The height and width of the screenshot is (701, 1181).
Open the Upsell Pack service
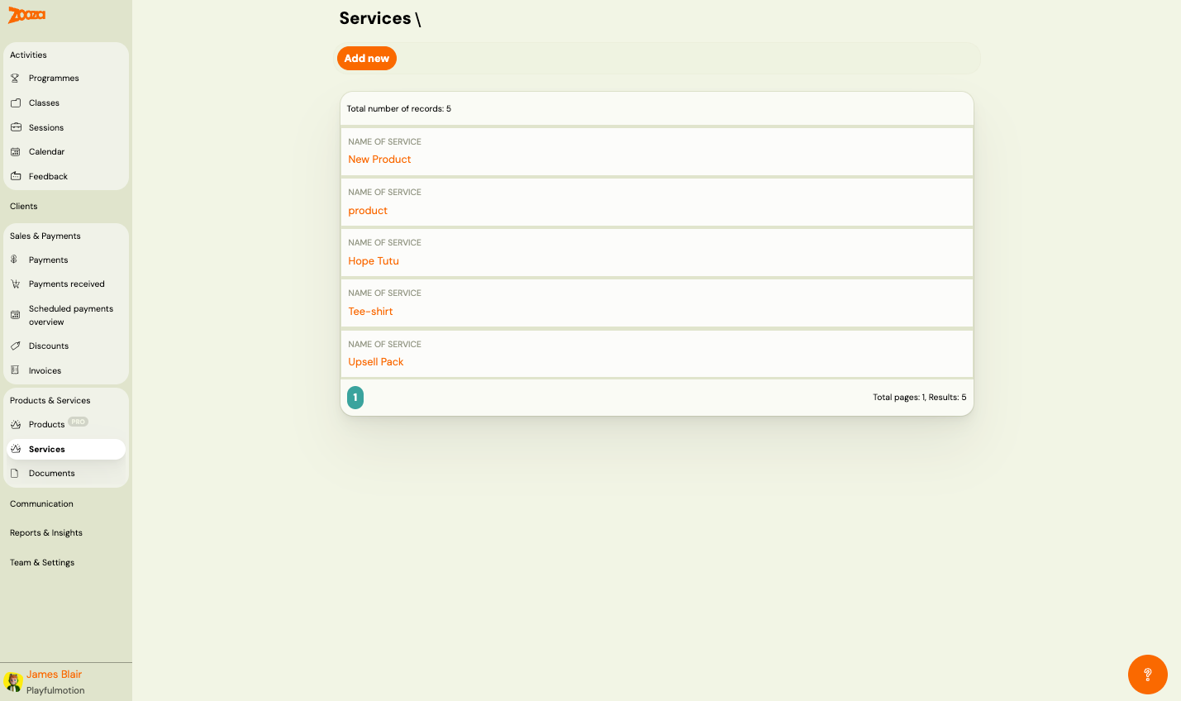pos(375,361)
